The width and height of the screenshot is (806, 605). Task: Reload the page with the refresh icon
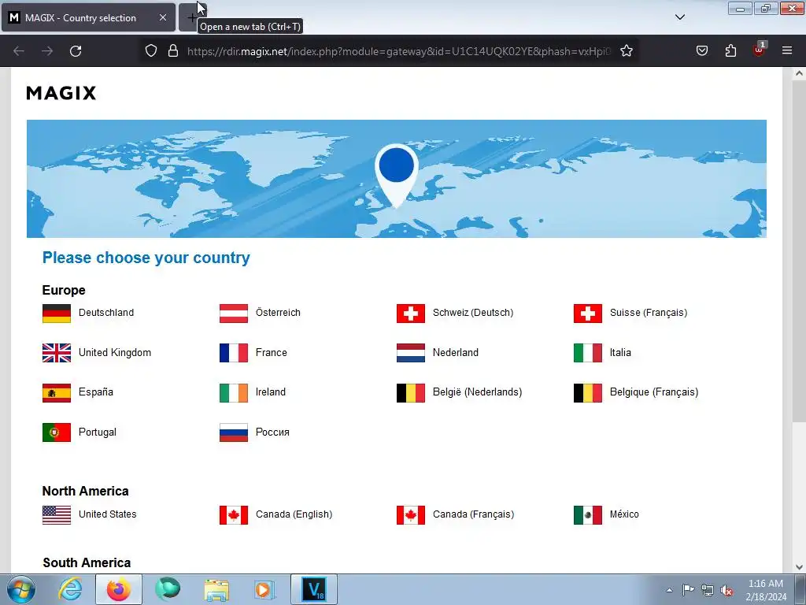[x=76, y=51]
